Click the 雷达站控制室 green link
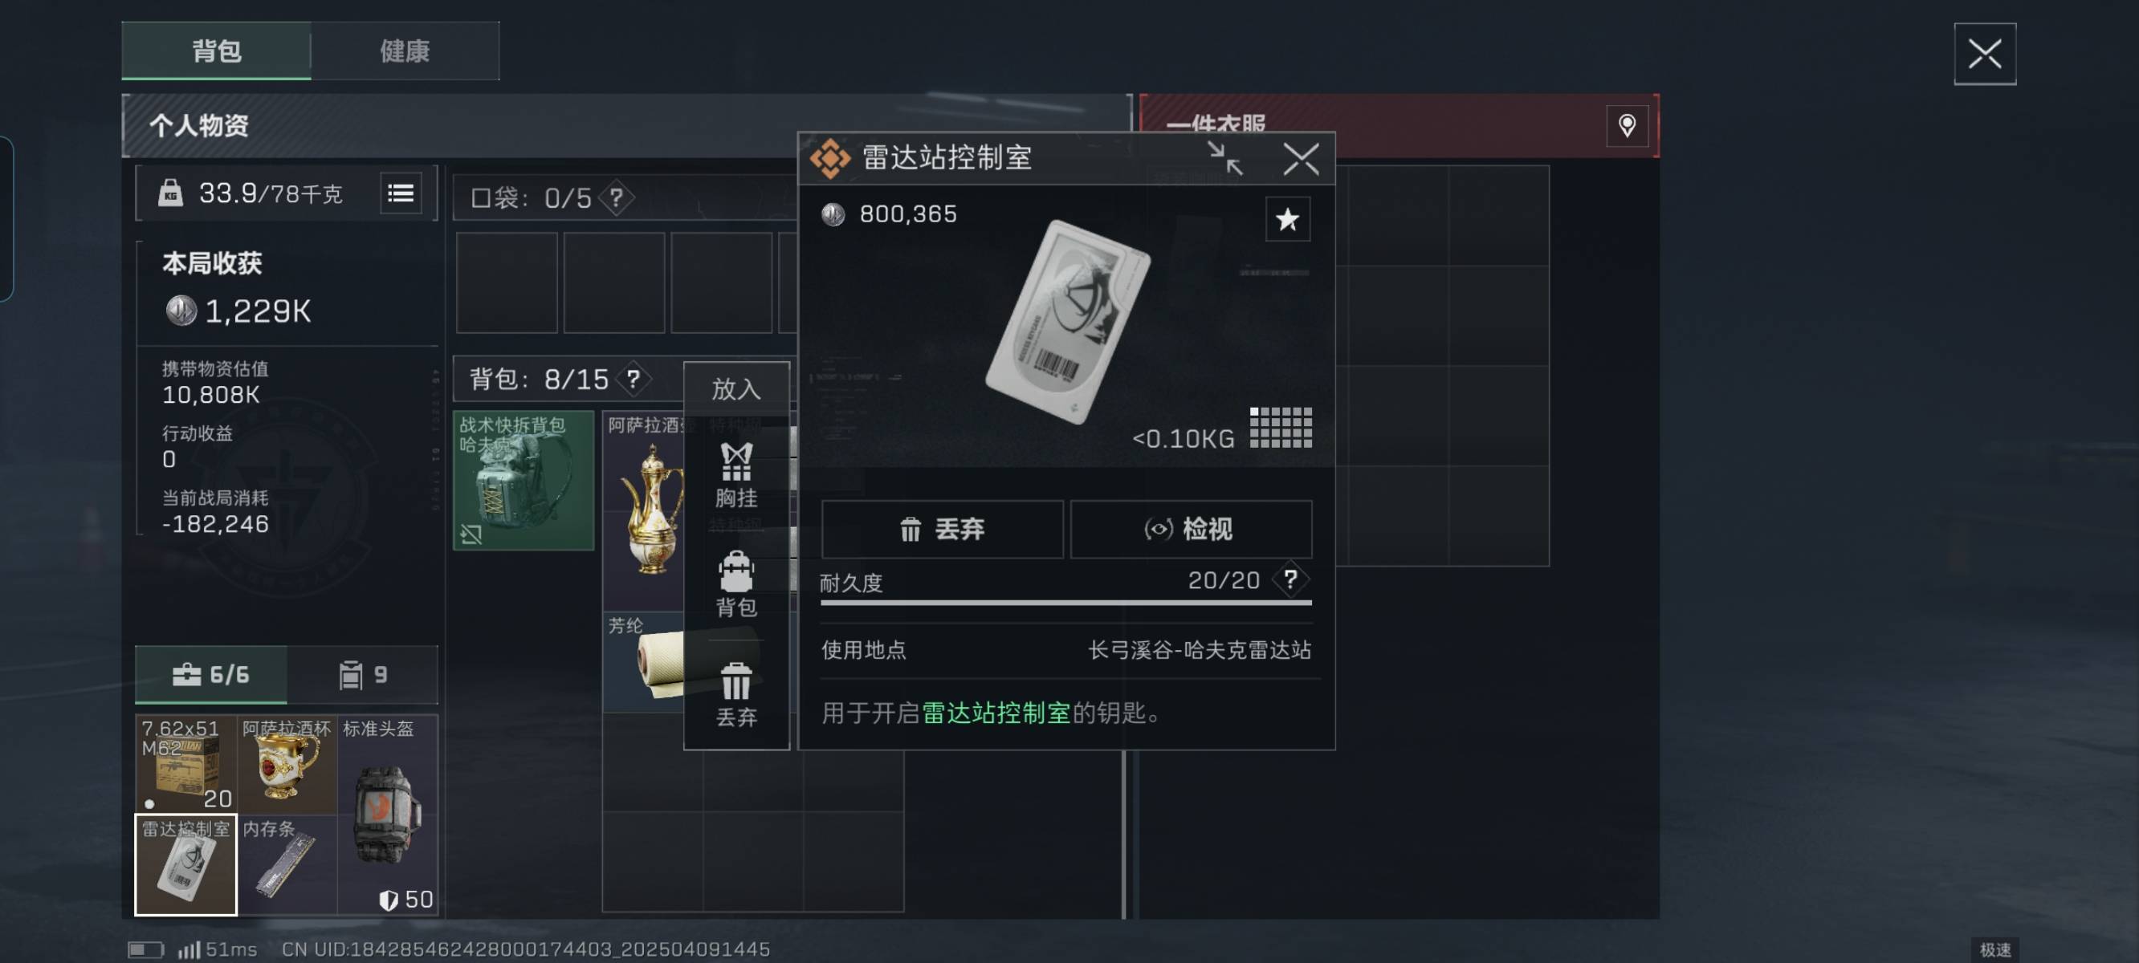 pyautogui.click(x=996, y=713)
